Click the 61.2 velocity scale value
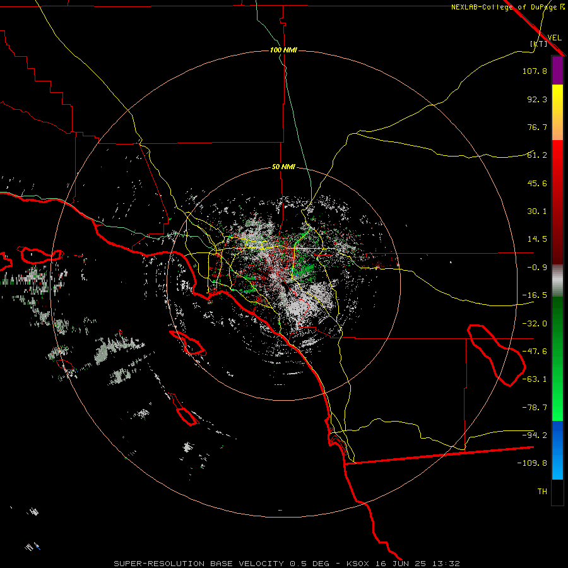The width and height of the screenshot is (568, 568). click(x=537, y=155)
